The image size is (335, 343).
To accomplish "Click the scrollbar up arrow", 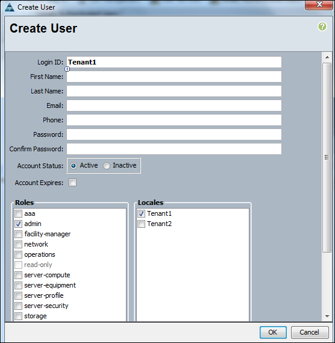I will 327,57.
